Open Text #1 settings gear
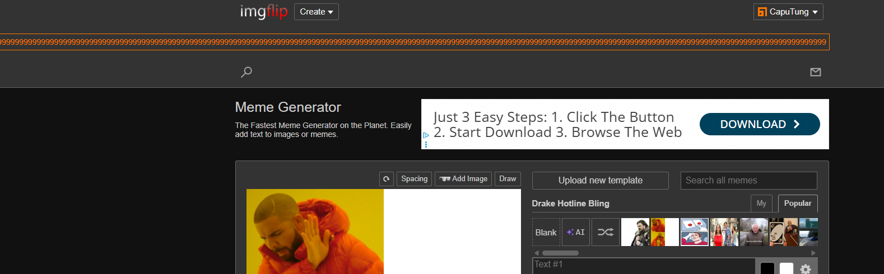The image size is (884, 274). [x=806, y=269]
